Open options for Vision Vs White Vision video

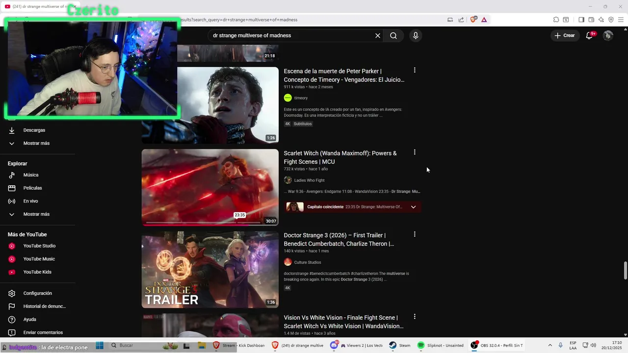[x=415, y=316]
